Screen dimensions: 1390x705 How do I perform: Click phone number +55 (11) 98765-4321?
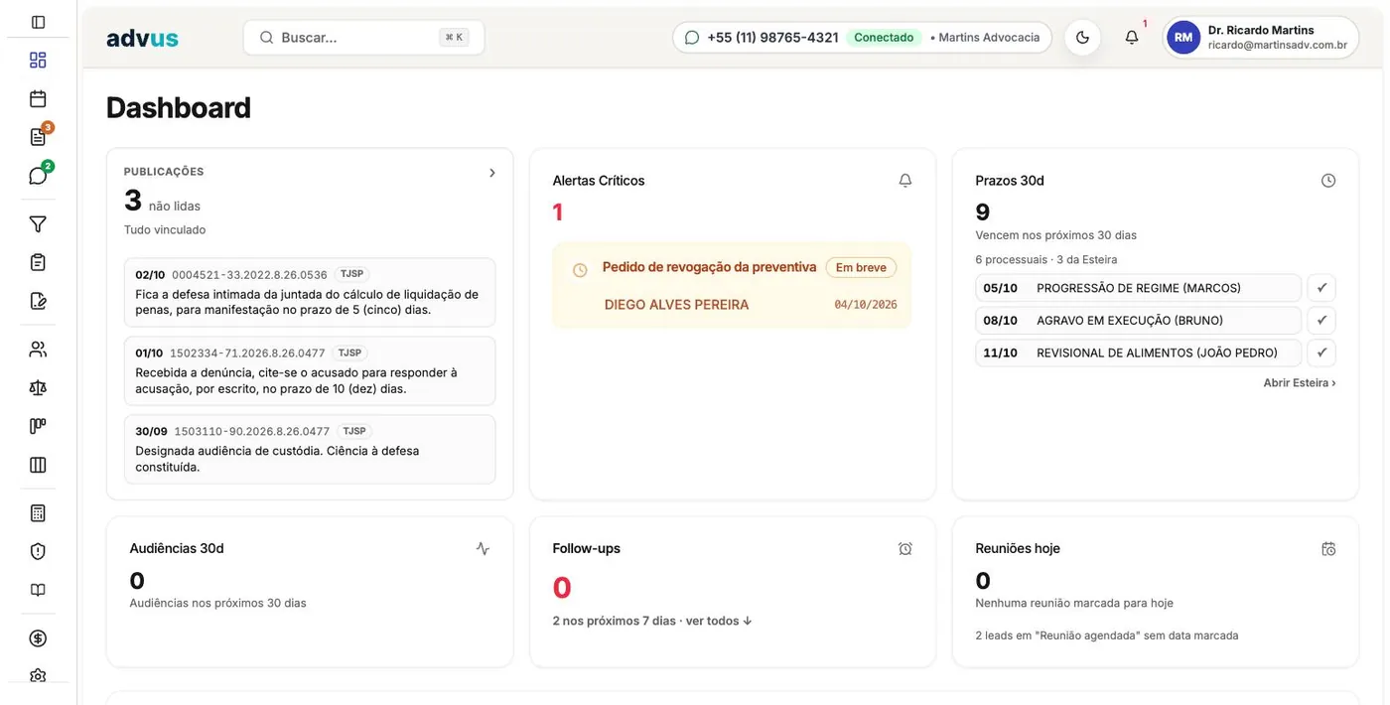point(772,38)
